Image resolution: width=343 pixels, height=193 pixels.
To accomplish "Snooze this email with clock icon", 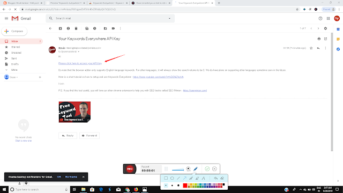I will point(95,28).
